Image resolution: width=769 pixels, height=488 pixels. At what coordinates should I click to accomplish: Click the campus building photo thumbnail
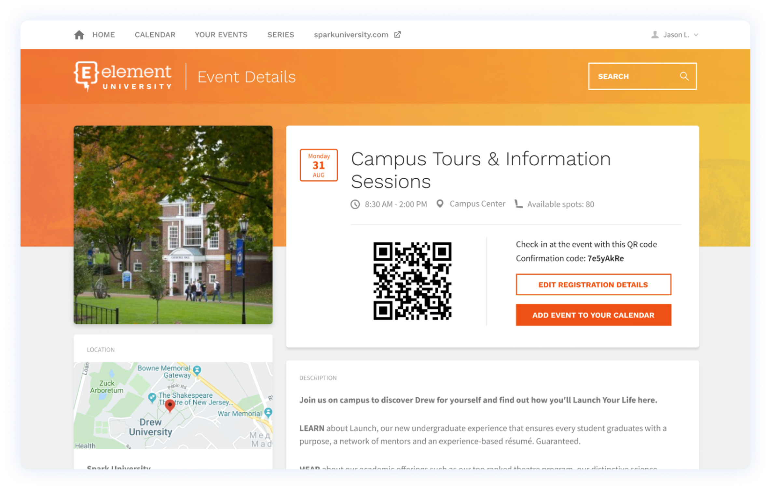173,225
